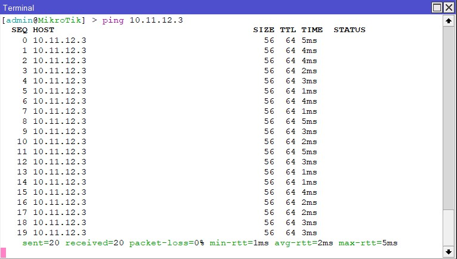Click the received=20 summary value
457x259 pixels.
click(94, 243)
